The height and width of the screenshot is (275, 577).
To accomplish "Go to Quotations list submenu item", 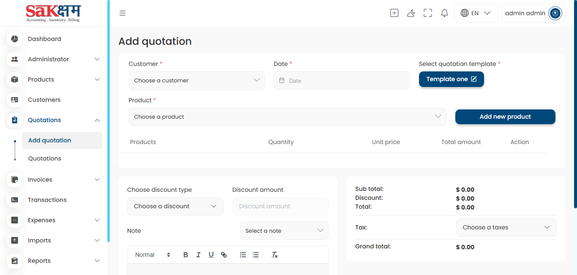I will click(45, 158).
